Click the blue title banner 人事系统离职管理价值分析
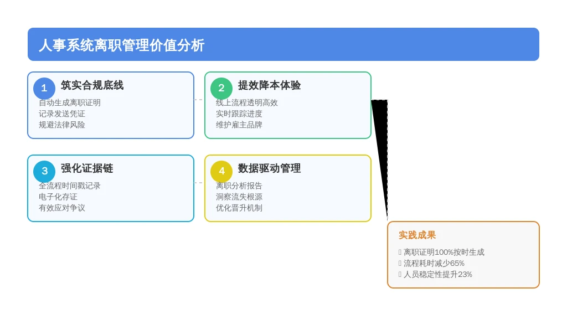This screenshot has width=567, height=319. coord(122,46)
